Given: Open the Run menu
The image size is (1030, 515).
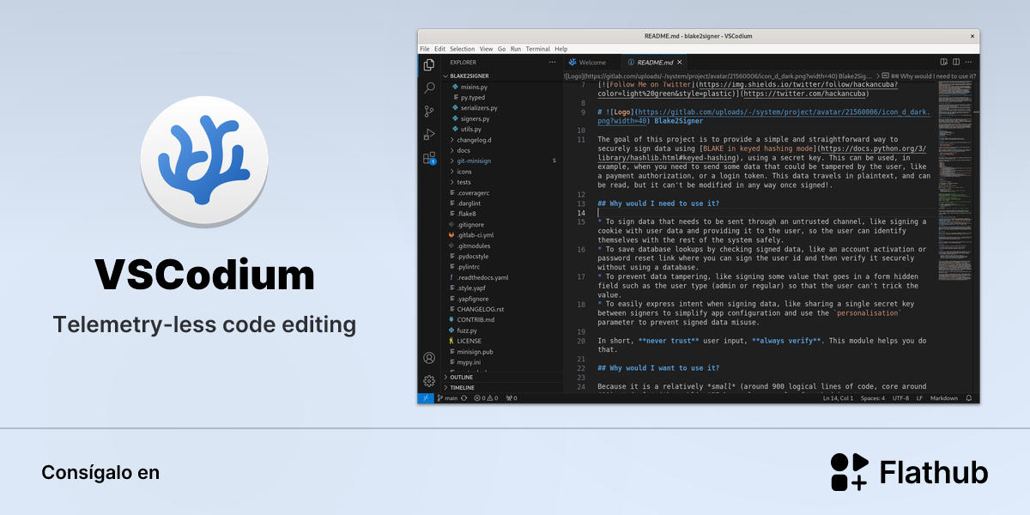Looking at the screenshot, I should [x=516, y=49].
